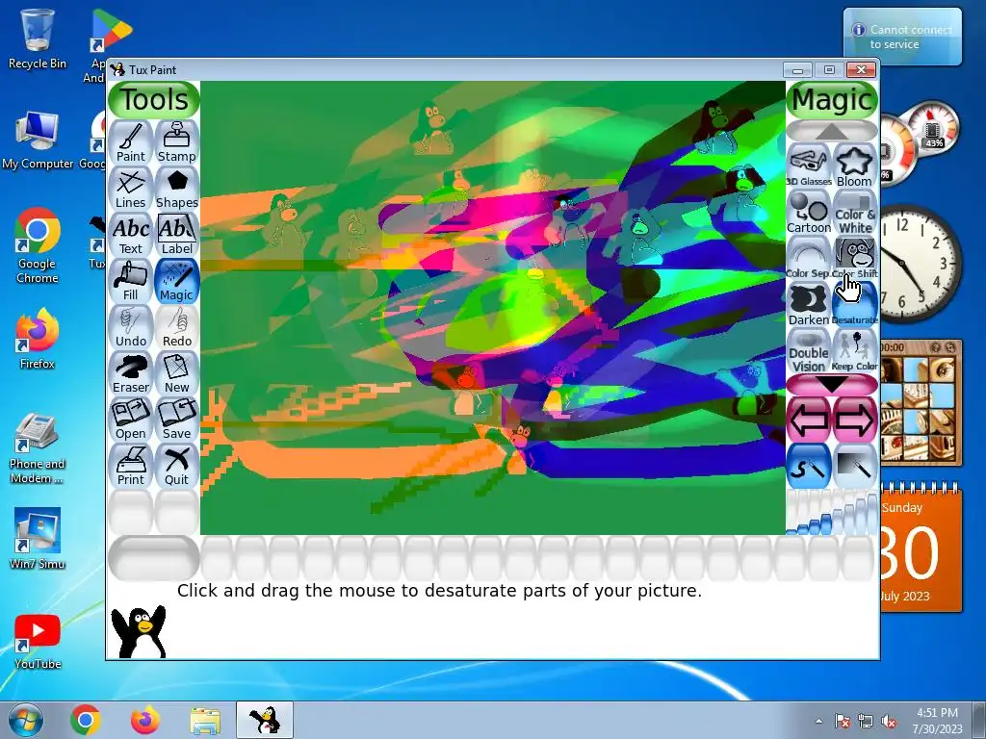Open the taskbar file explorer

click(x=205, y=720)
